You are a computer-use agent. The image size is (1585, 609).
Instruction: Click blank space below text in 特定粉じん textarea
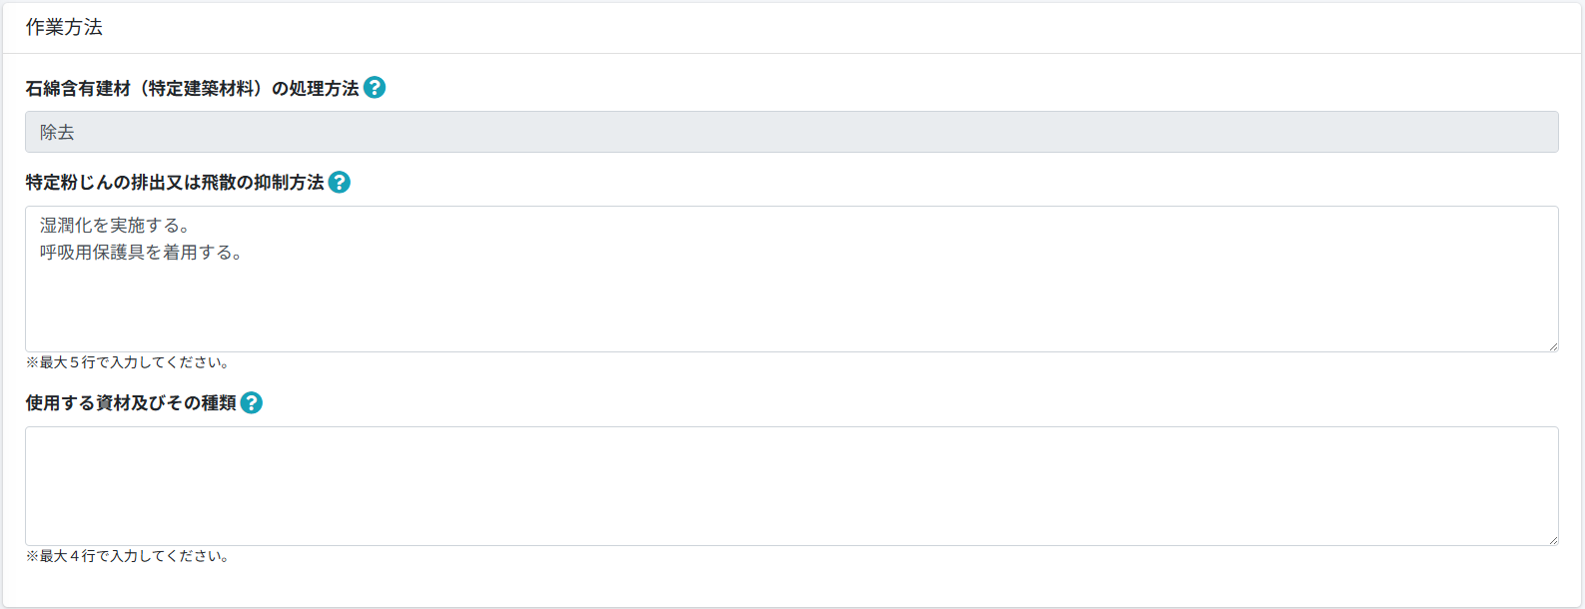coord(791,309)
